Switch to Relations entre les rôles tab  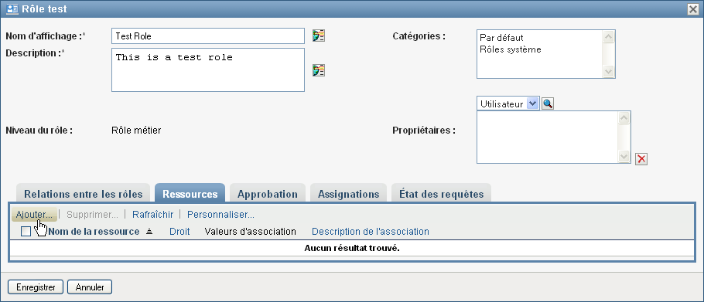coord(83,194)
